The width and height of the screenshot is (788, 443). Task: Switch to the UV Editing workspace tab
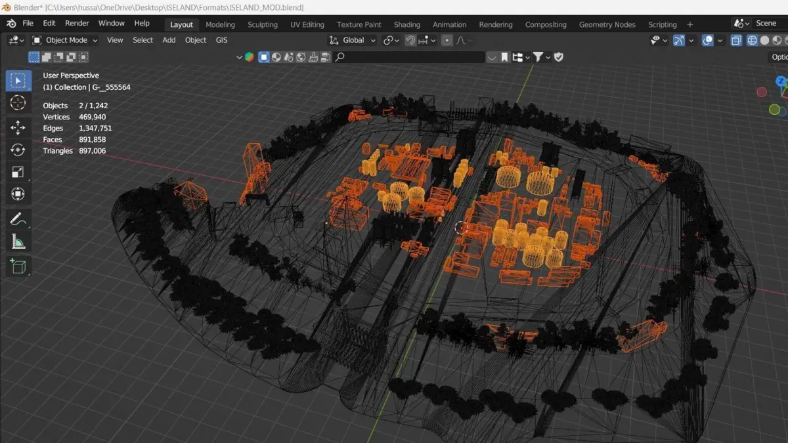point(307,24)
